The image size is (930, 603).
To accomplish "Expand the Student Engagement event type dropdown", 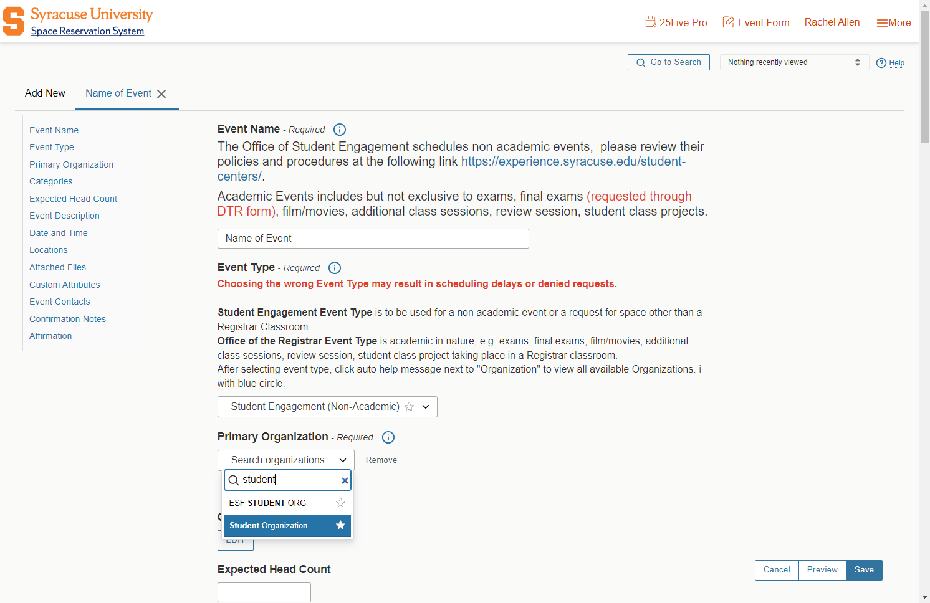I will coord(426,407).
